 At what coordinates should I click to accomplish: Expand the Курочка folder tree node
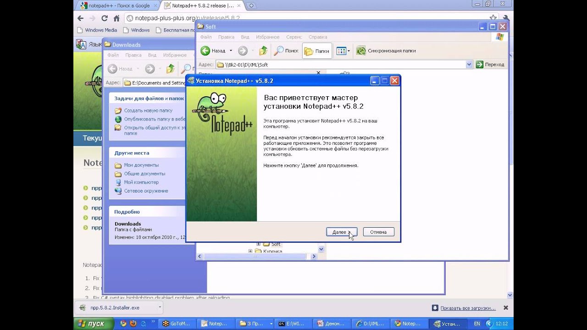(x=250, y=251)
